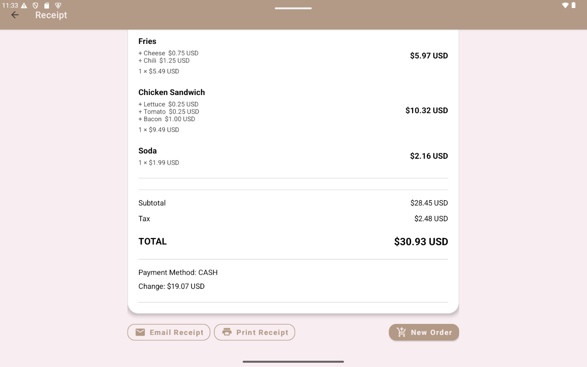Image resolution: width=587 pixels, height=367 pixels.
Task: Start a New Order
Action: click(x=424, y=332)
